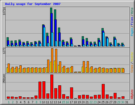Click day 25 axis label
The height and width of the screenshot is (105, 135).
pos(103,102)
